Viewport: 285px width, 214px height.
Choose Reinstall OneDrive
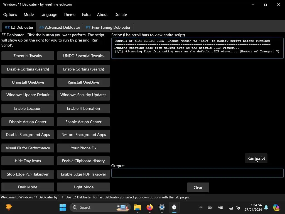[83, 82]
